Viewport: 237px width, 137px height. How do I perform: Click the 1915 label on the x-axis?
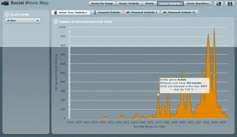[x=70, y=122]
